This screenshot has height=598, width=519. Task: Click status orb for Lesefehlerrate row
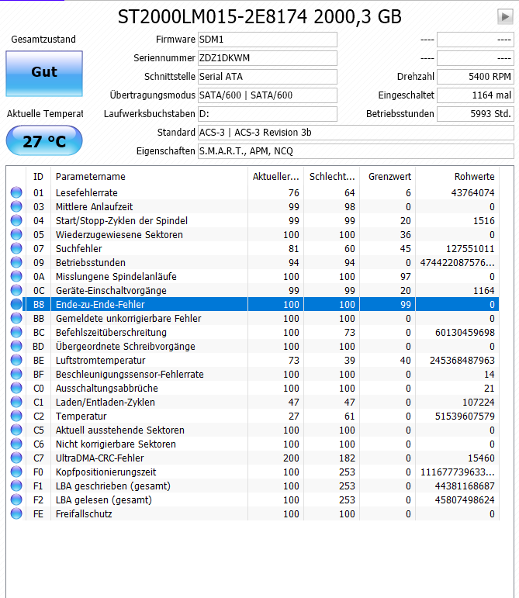click(x=16, y=192)
